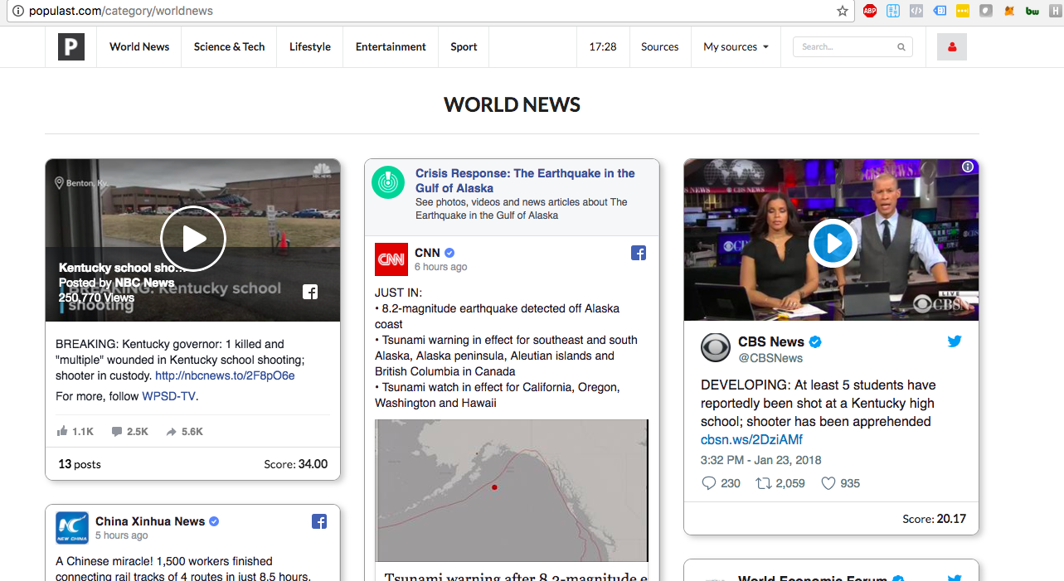
Task: Click the CNN page name
Action: (x=427, y=253)
